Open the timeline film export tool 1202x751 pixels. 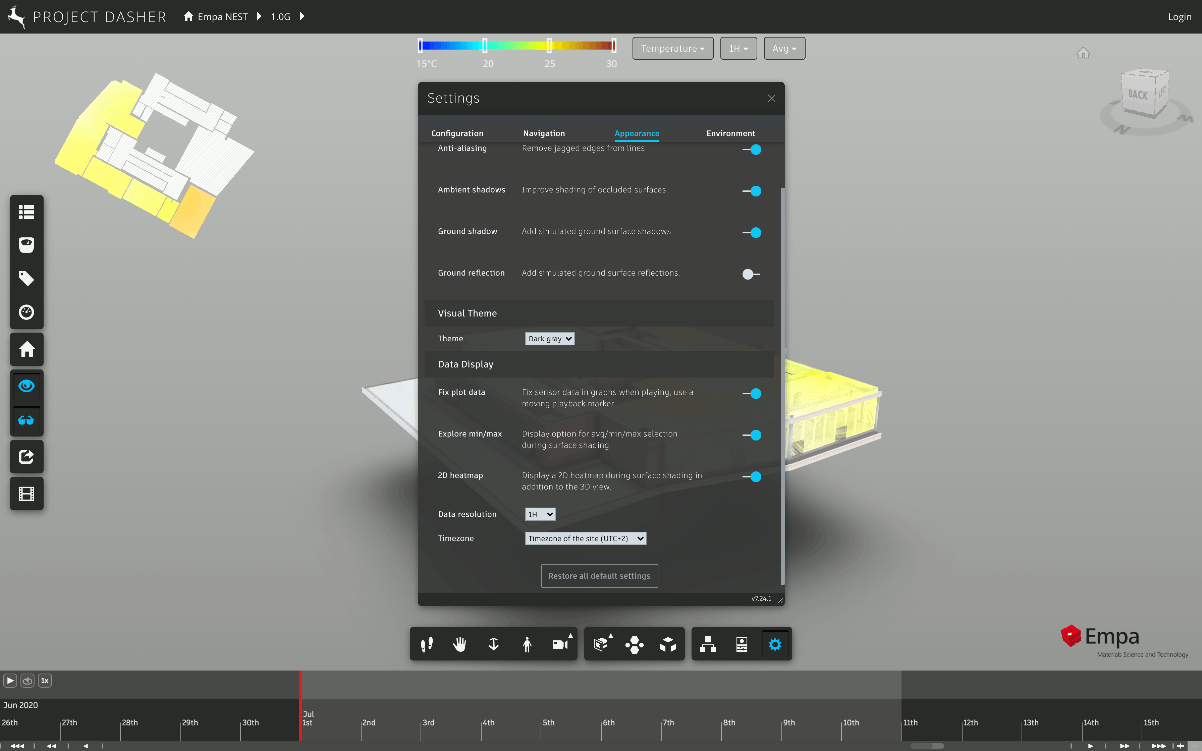[26, 493]
